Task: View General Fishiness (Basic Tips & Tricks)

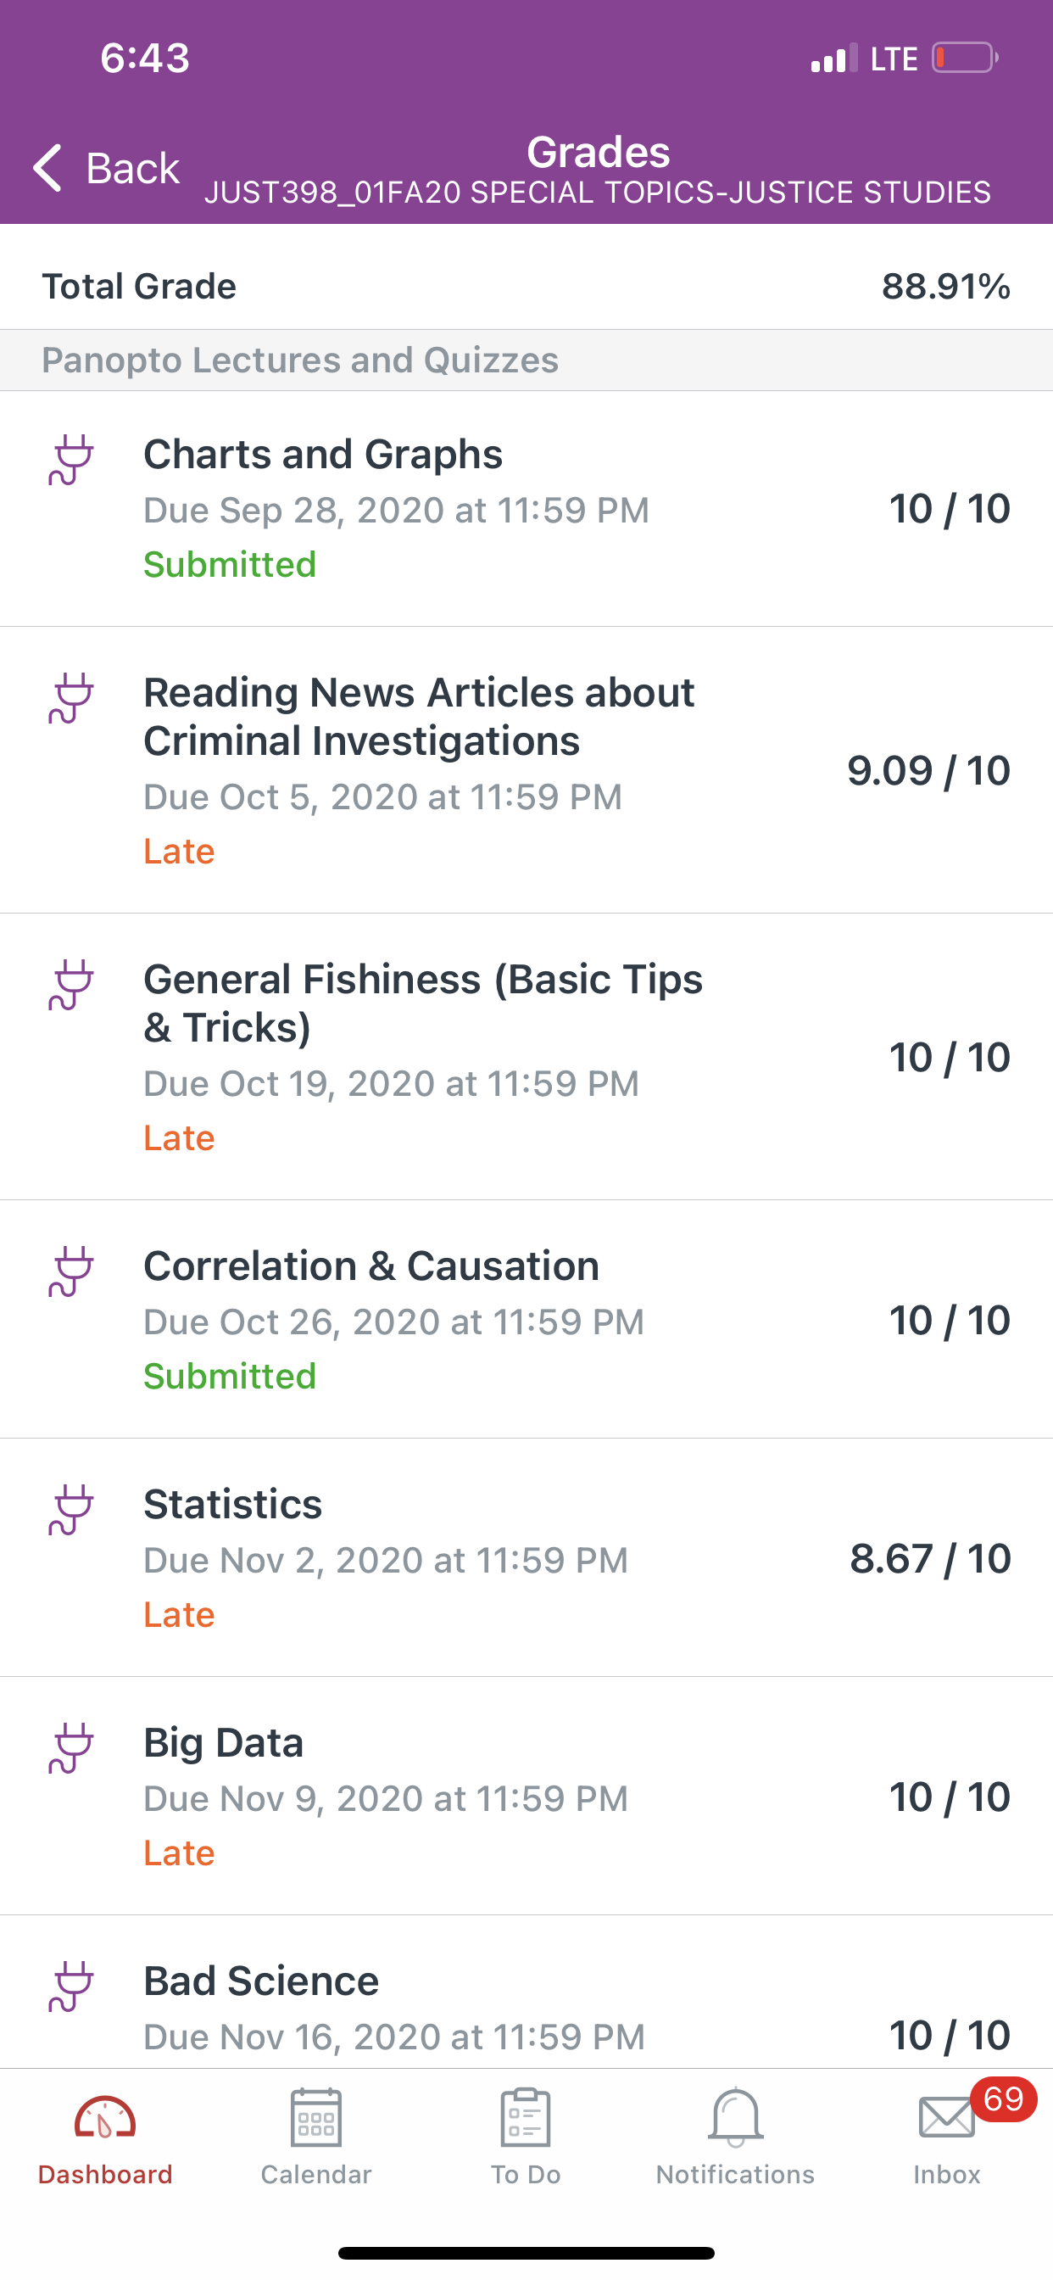Action: click(x=526, y=1057)
